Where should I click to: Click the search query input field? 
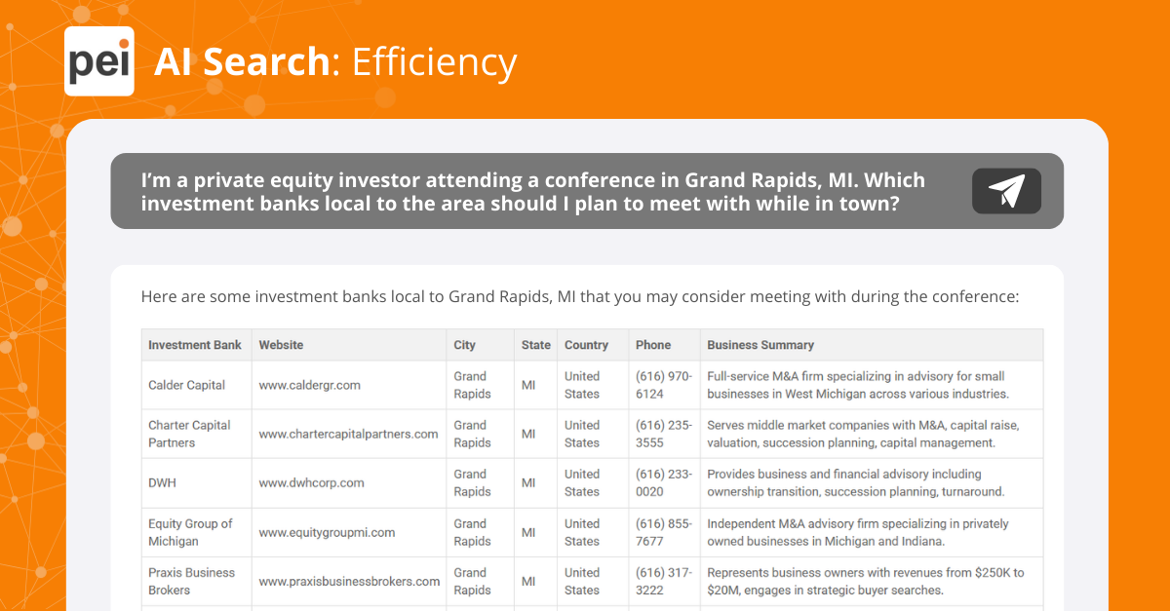(587, 191)
